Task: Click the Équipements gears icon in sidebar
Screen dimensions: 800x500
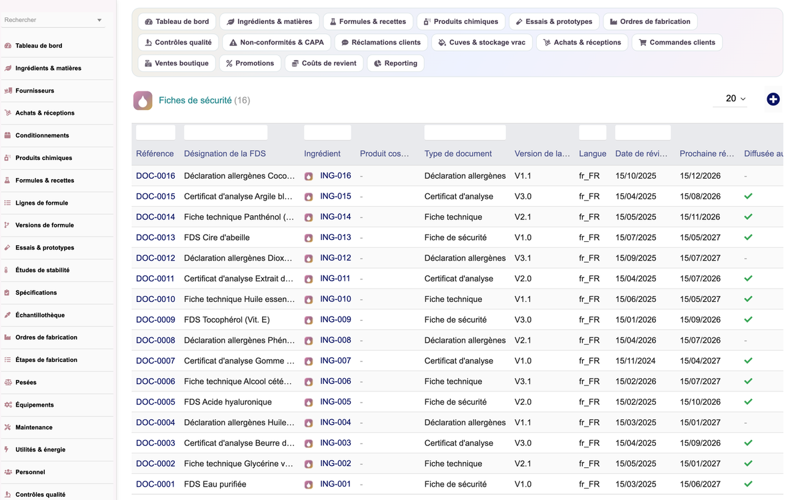Action: coord(8,405)
